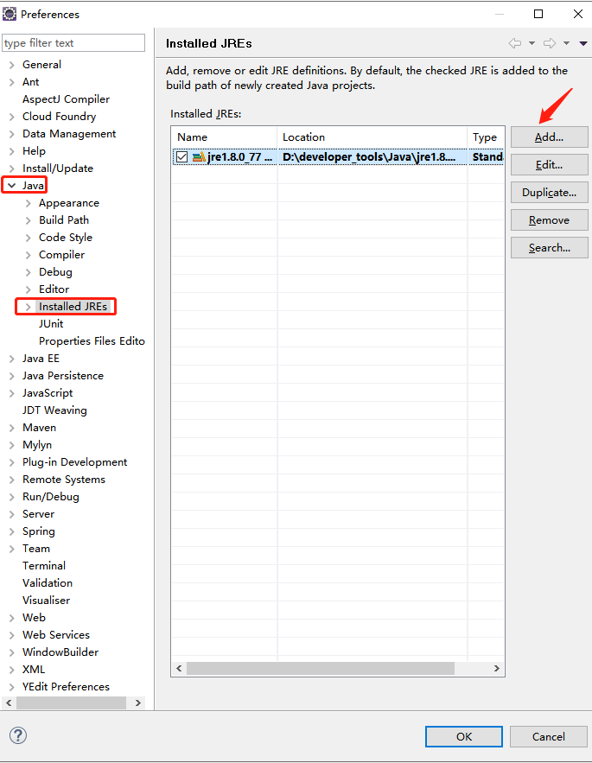
Task: Click the forward navigation arrow icon
Action: click(550, 43)
